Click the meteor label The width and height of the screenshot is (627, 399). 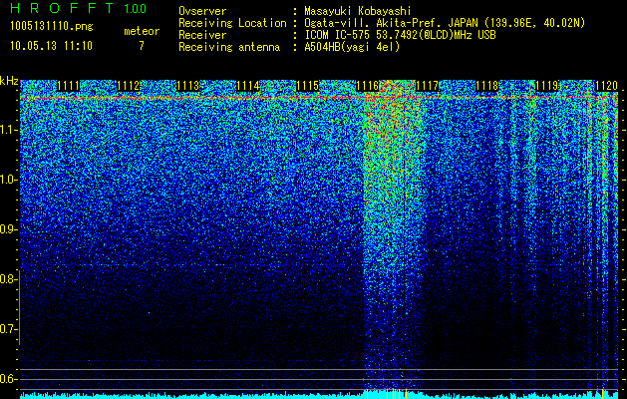coord(142,31)
